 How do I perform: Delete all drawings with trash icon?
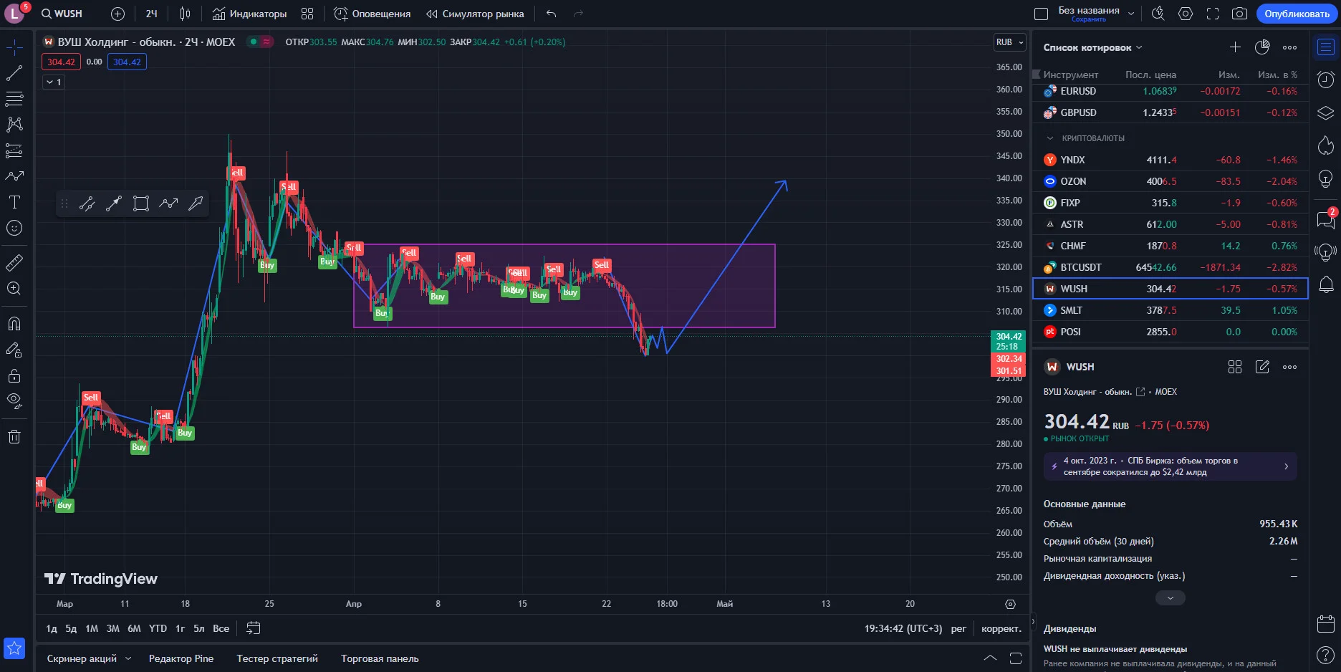point(14,437)
